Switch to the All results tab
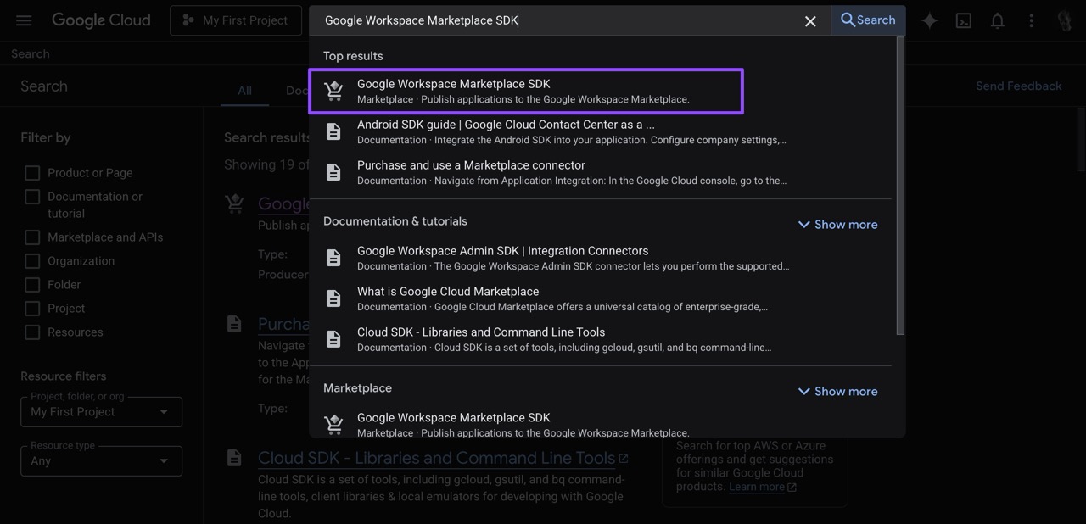This screenshot has width=1086, height=524. point(244,91)
